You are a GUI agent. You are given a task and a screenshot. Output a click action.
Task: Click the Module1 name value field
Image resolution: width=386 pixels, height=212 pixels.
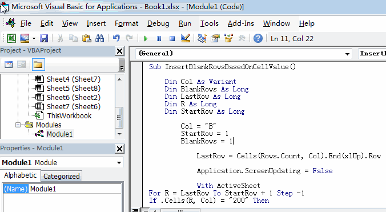coord(75,189)
